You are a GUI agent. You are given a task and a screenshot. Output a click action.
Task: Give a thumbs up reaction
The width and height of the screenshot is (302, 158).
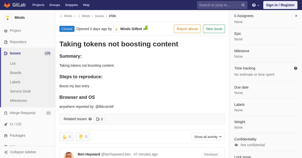pyautogui.click(x=66, y=137)
